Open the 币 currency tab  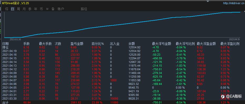tap(41, 9)
